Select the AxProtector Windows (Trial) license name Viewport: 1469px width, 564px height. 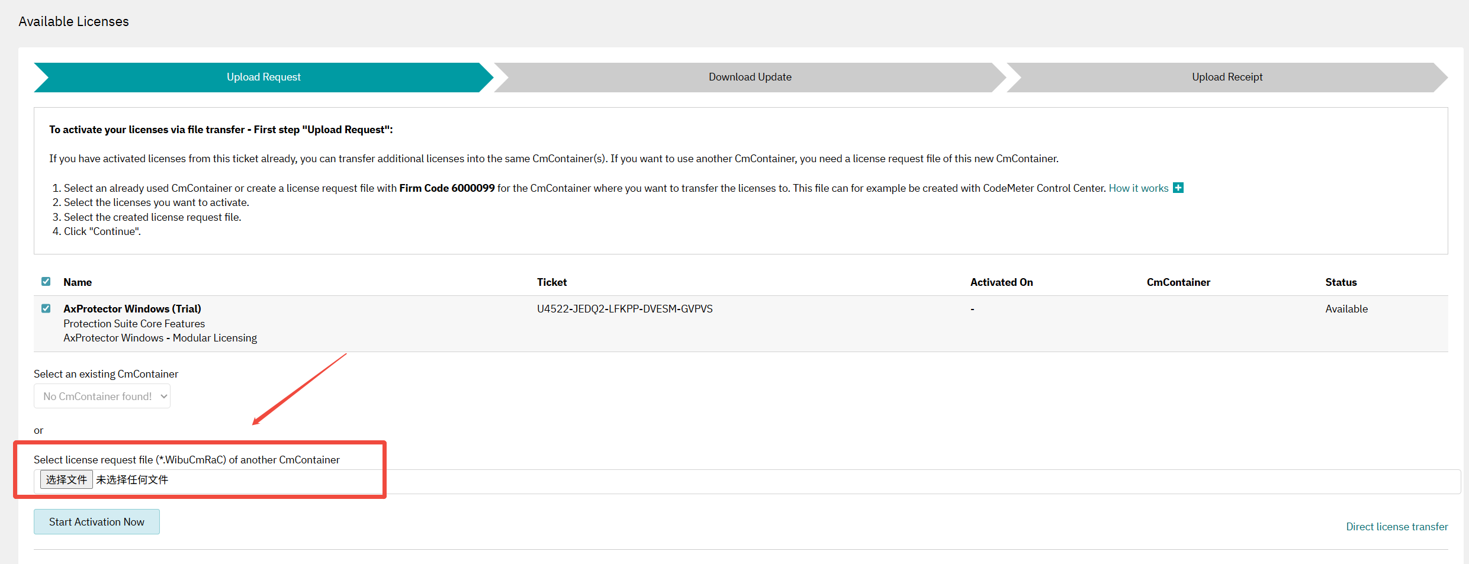click(x=132, y=309)
